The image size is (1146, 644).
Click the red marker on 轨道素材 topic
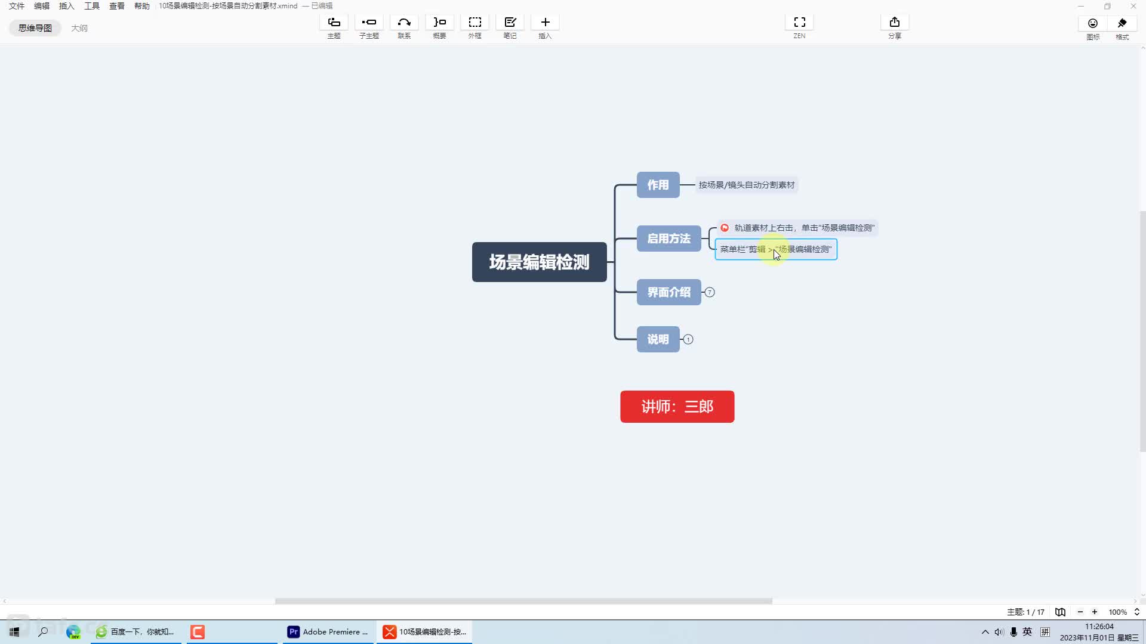point(725,228)
